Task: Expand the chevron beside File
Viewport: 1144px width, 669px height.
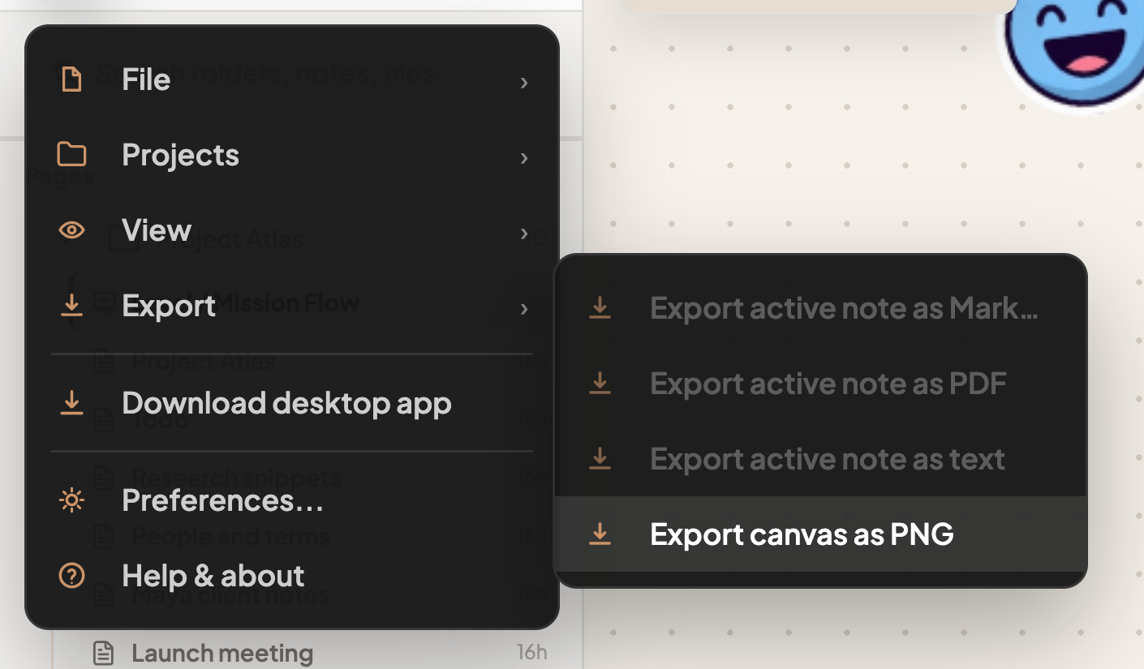Action: (x=524, y=82)
